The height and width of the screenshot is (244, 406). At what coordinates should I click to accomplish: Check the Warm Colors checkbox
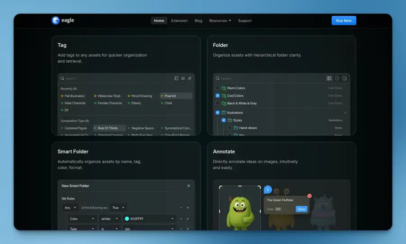pyautogui.click(x=217, y=88)
